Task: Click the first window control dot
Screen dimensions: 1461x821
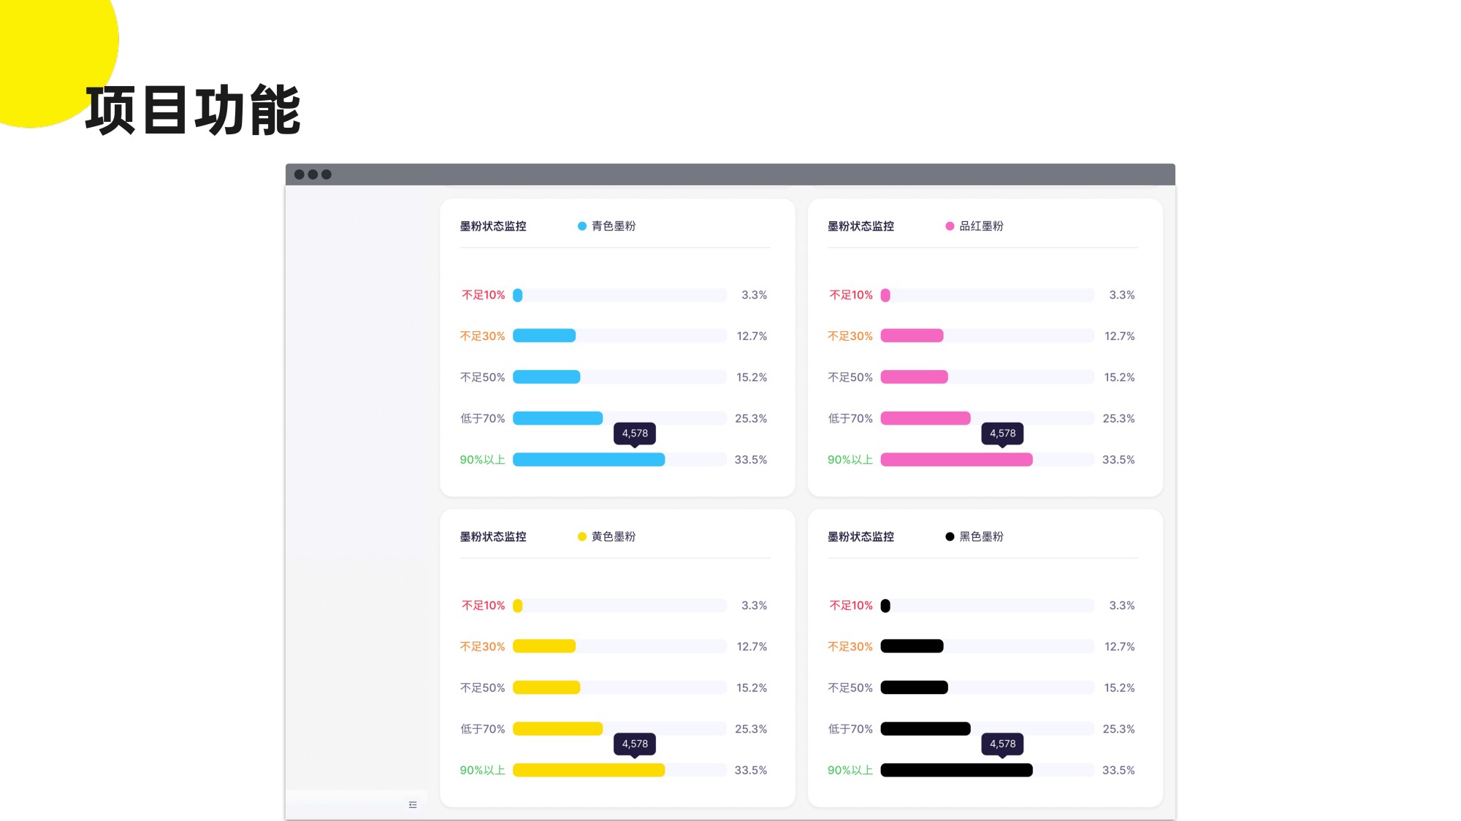Action: click(299, 174)
